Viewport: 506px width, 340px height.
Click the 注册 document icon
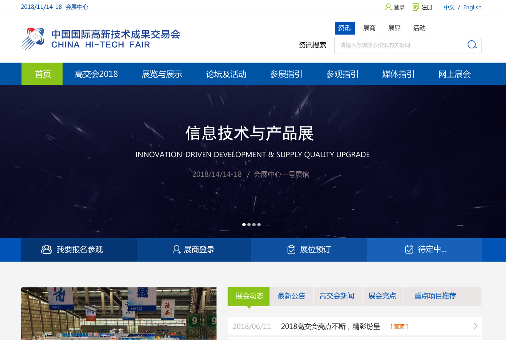[x=415, y=7]
